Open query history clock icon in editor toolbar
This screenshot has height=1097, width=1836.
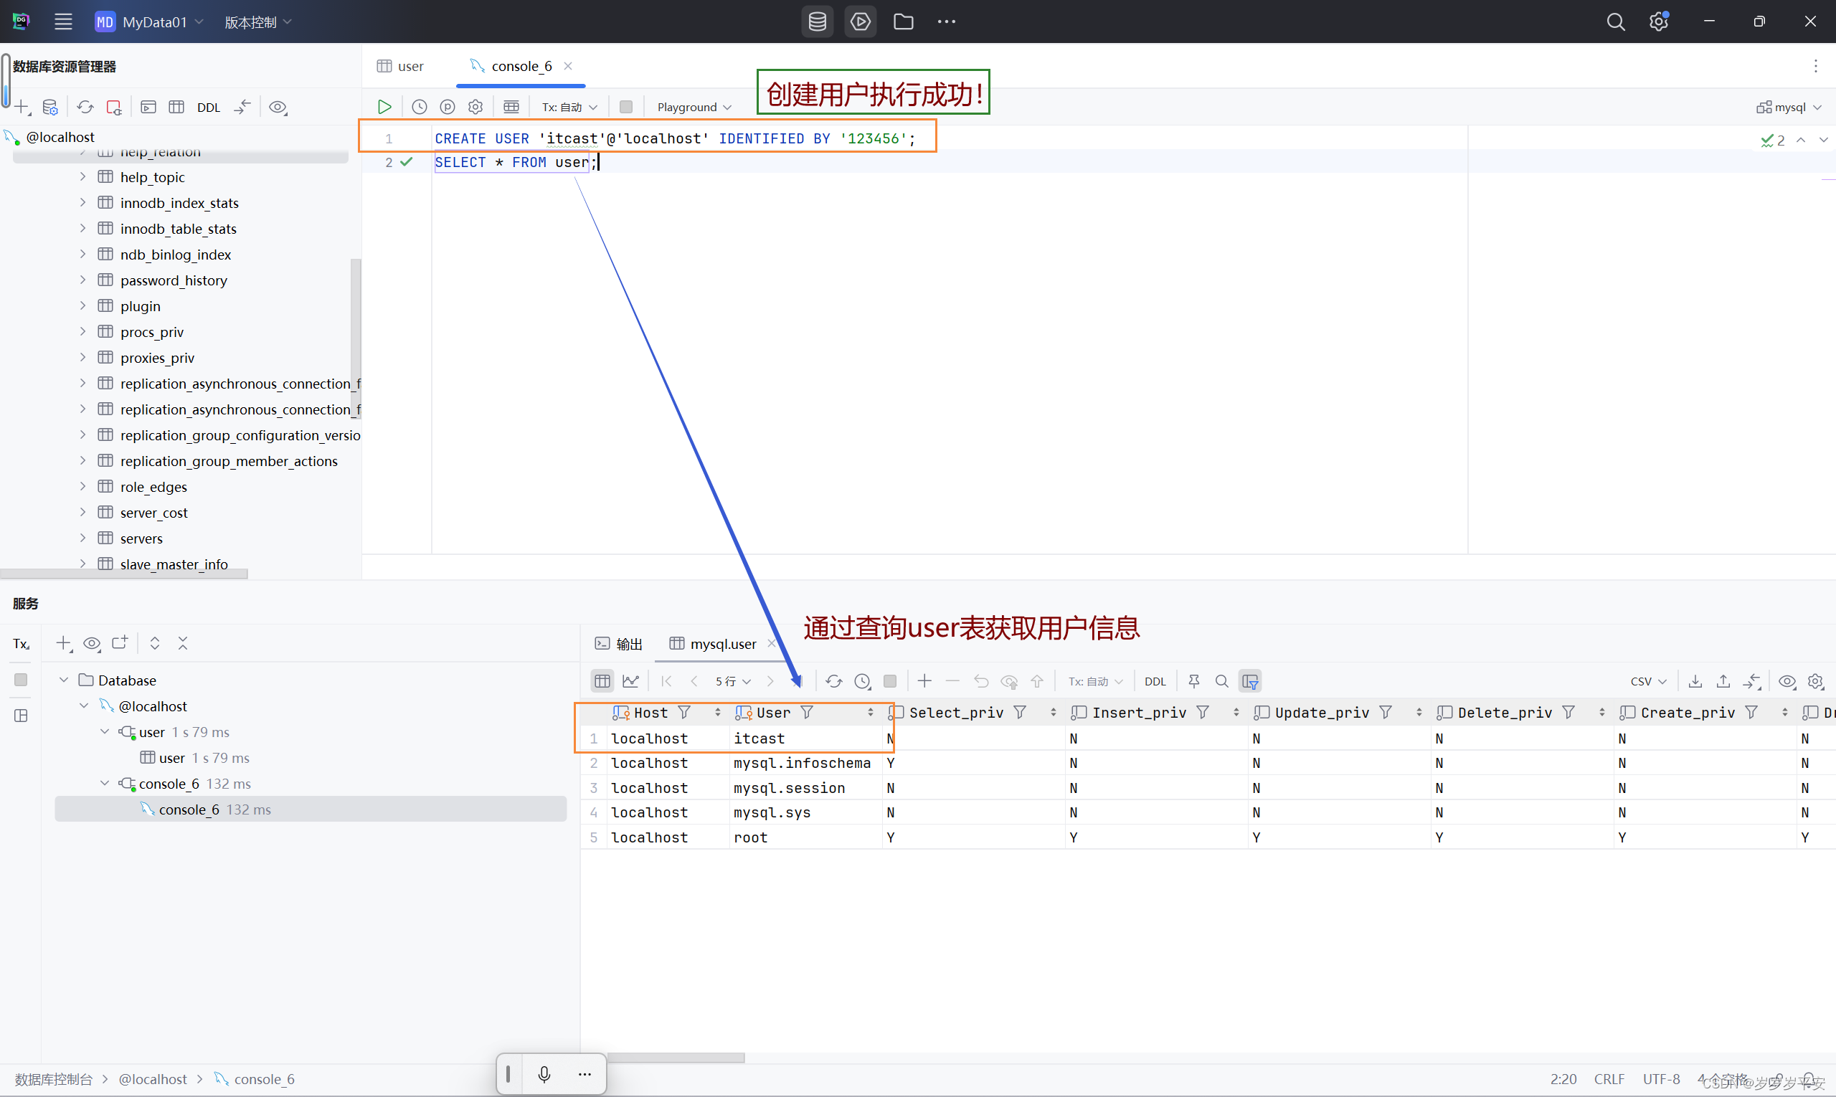pyautogui.click(x=420, y=107)
